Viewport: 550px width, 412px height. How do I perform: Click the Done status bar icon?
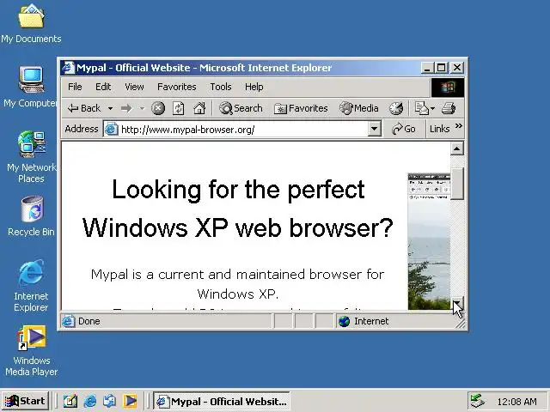pos(69,321)
